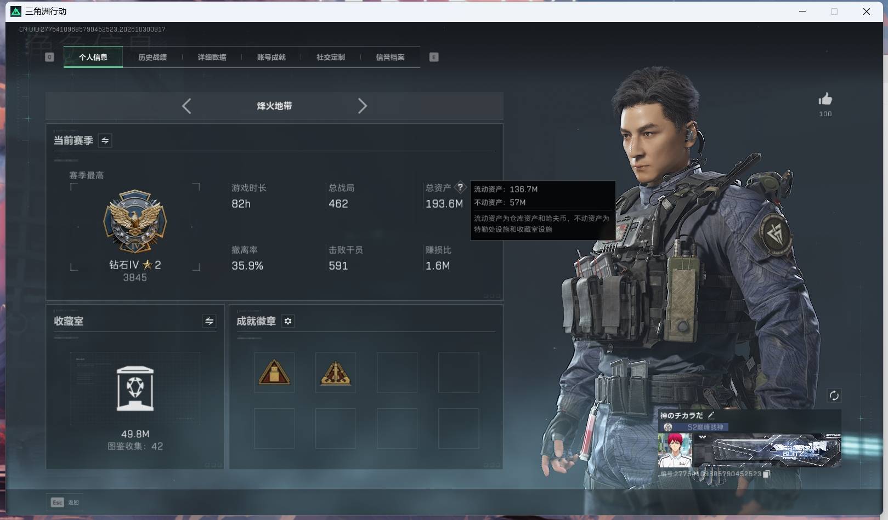The width and height of the screenshot is (888, 520).
Task: Switch to the 信誉档案 tab
Action: tap(390, 57)
